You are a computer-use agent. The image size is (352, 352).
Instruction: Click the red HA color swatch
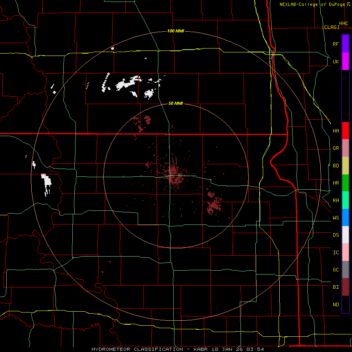pos(345,131)
